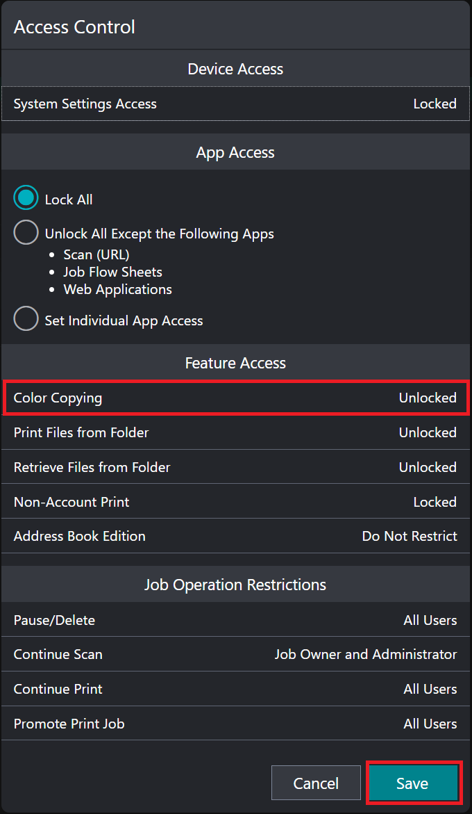Image resolution: width=472 pixels, height=814 pixels.
Task: Click the Locked value for System Settings Access
Action: pos(435,104)
